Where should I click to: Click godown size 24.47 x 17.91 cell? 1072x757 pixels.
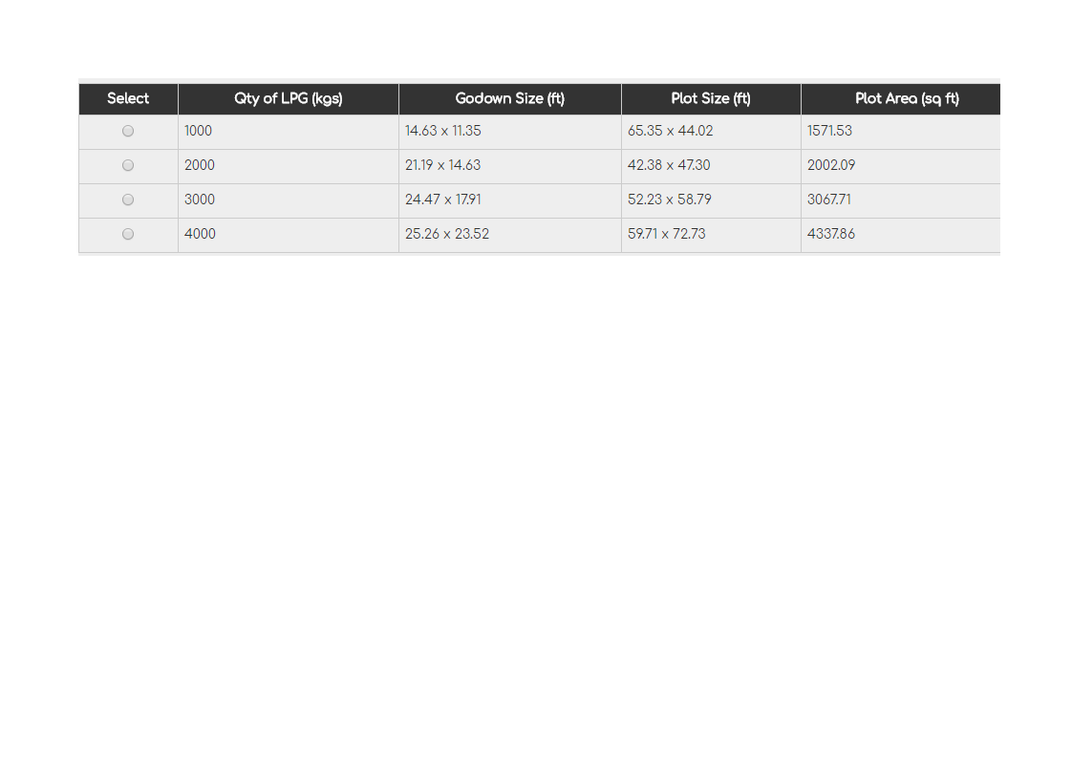[510, 200]
